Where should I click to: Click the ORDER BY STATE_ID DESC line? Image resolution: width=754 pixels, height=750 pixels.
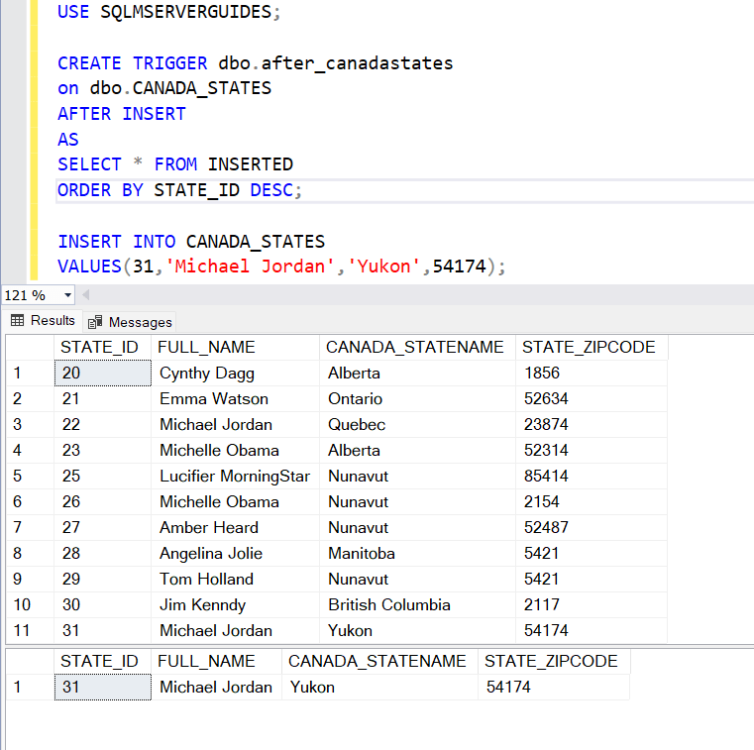(x=179, y=190)
